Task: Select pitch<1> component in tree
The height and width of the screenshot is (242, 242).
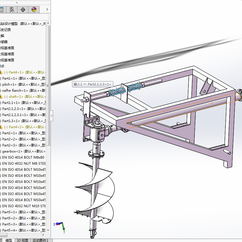Action: 9,84
